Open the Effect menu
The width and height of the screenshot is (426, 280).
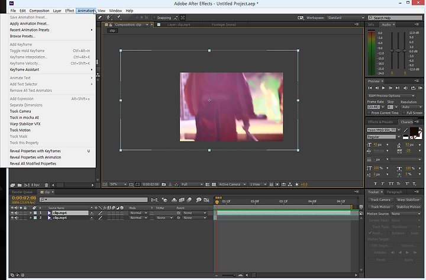click(70, 11)
